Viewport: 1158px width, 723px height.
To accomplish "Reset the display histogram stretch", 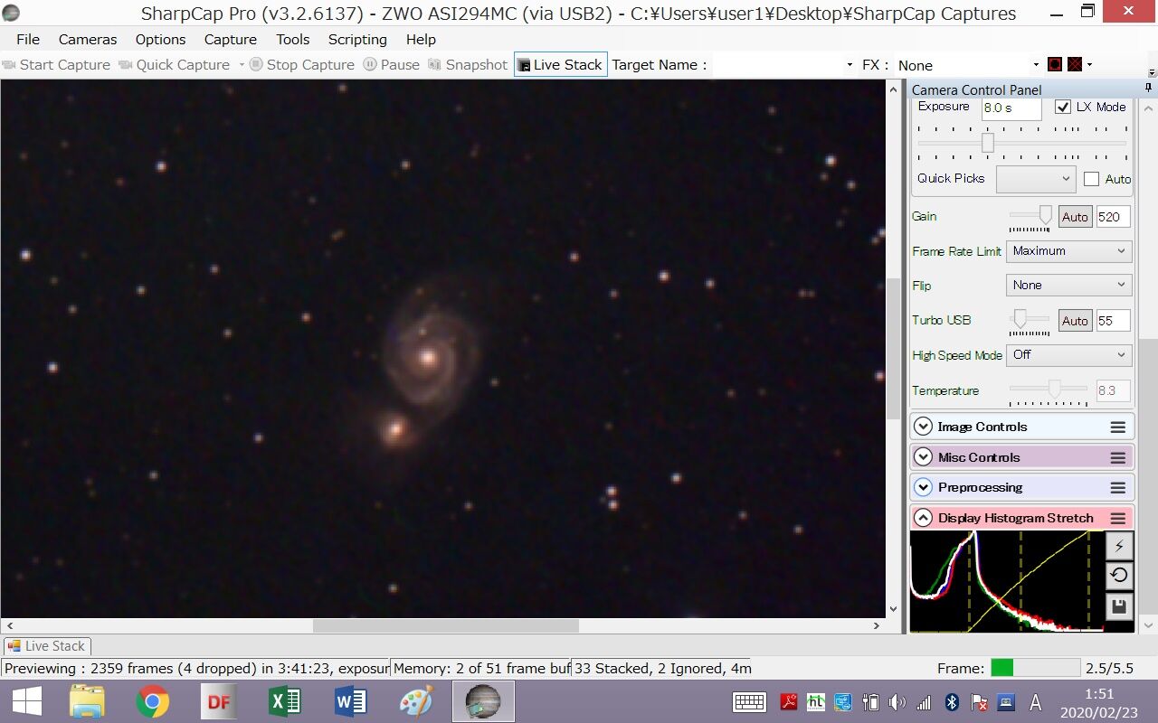I will point(1119,576).
